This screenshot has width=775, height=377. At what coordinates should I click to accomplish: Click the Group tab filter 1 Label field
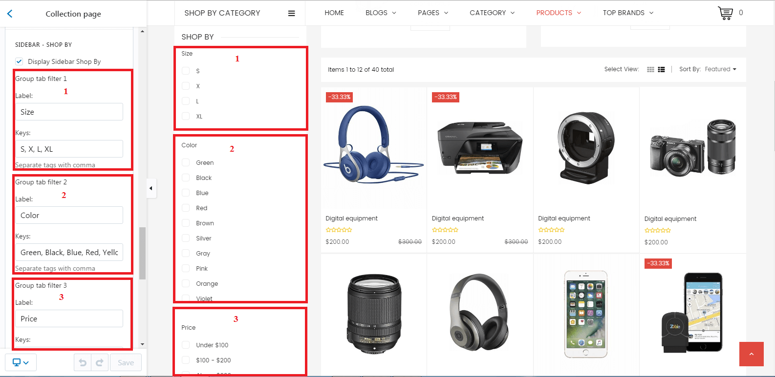pyautogui.click(x=69, y=112)
